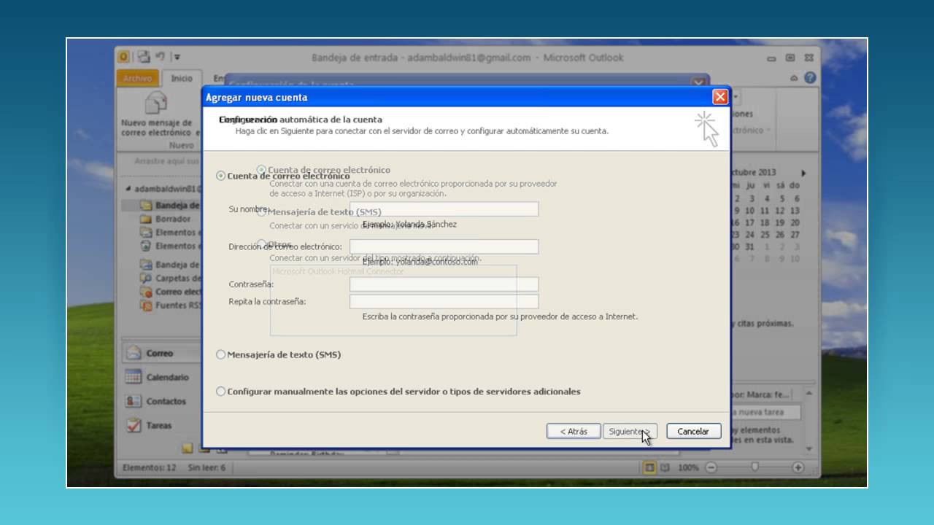The height and width of the screenshot is (525, 934).
Task: Click the 'Siguiente >' button
Action: pos(630,431)
